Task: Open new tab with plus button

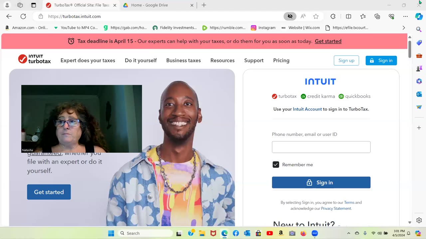Action: (204, 5)
